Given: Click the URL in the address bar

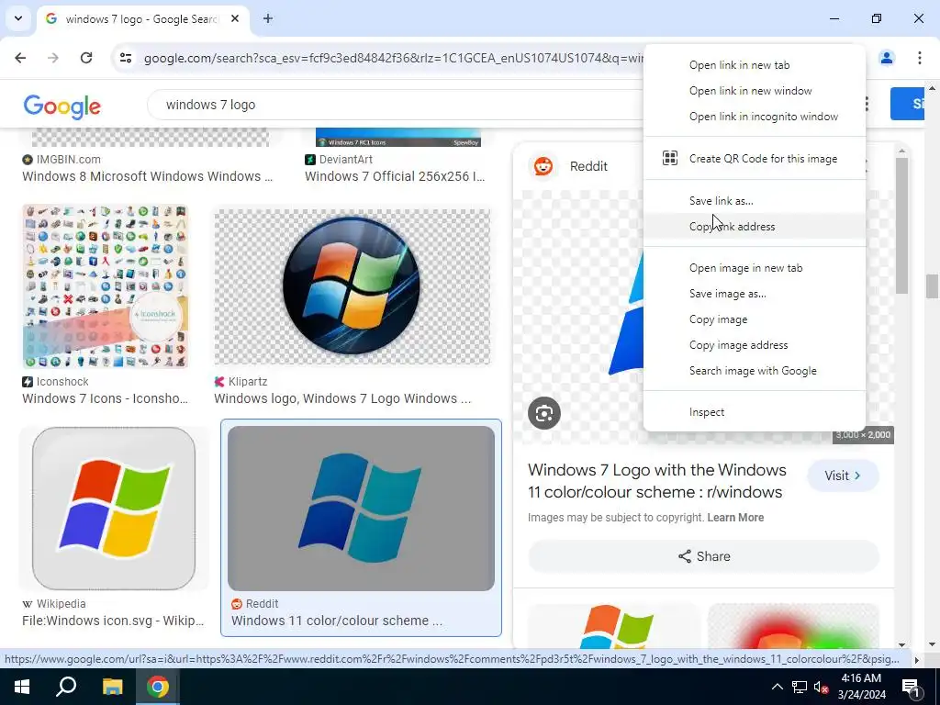Looking at the screenshot, I should [x=393, y=58].
